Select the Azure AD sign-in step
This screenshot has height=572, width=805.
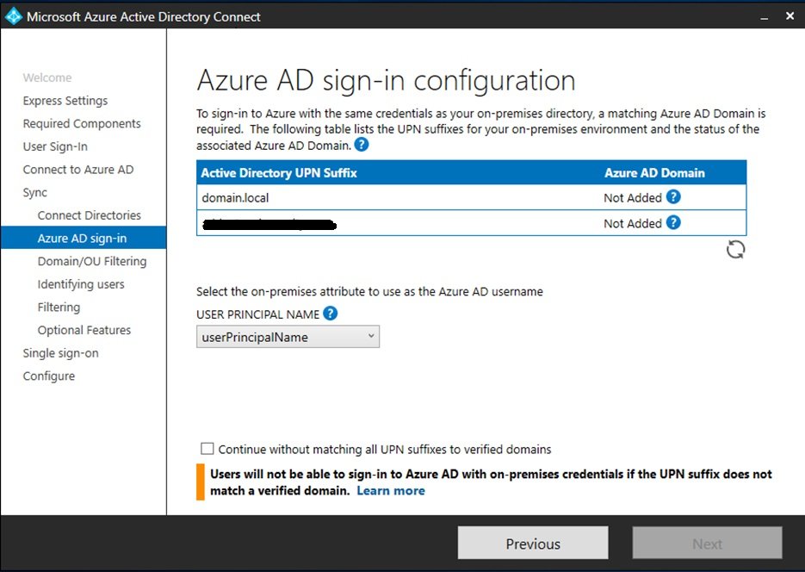(x=84, y=238)
